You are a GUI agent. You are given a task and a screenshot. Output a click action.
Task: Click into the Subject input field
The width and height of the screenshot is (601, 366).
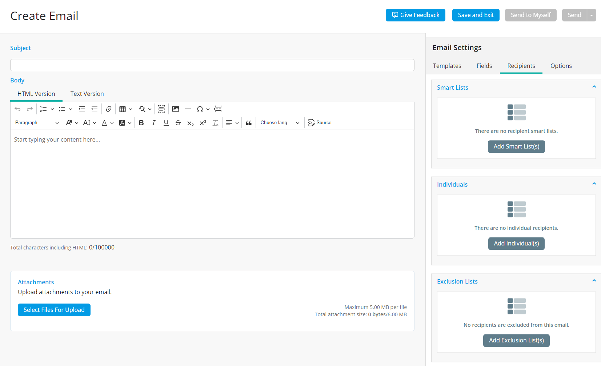[x=212, y=65]
